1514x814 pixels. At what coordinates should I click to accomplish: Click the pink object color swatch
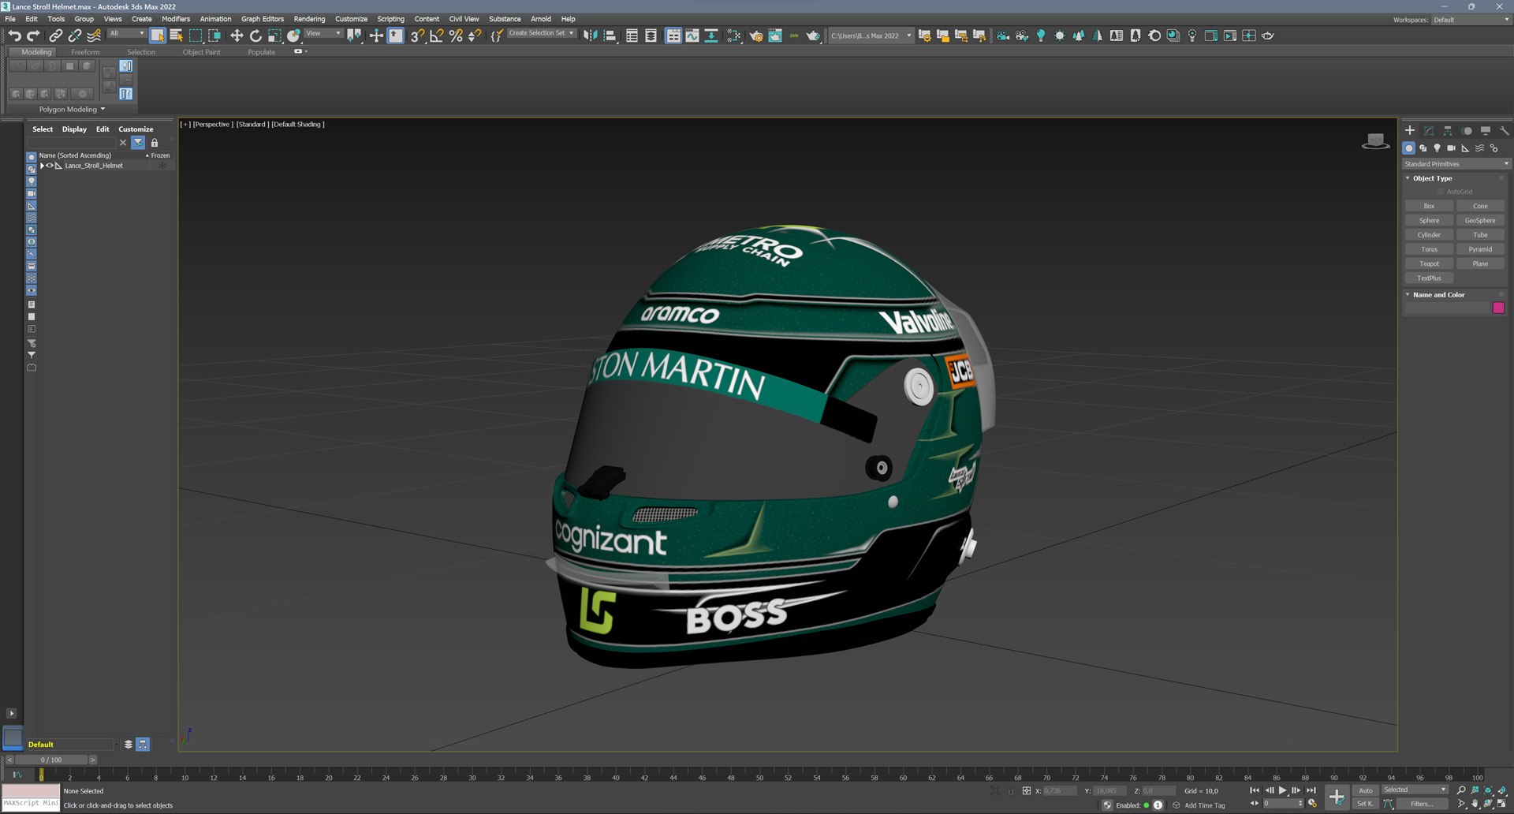1498,308
